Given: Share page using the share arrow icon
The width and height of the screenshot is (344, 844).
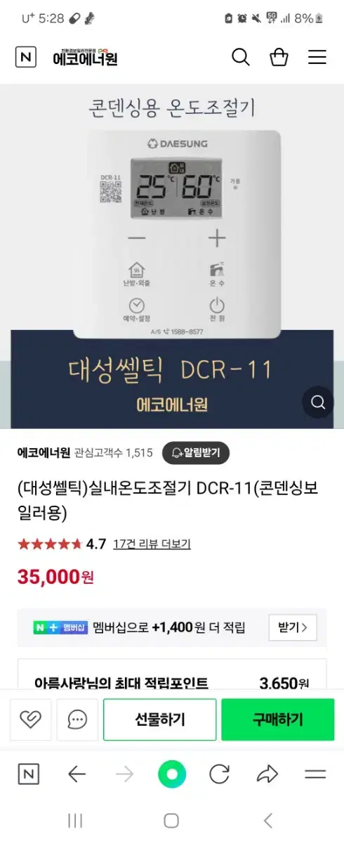Looking at the screenshot, I should [x=267, y=774].
